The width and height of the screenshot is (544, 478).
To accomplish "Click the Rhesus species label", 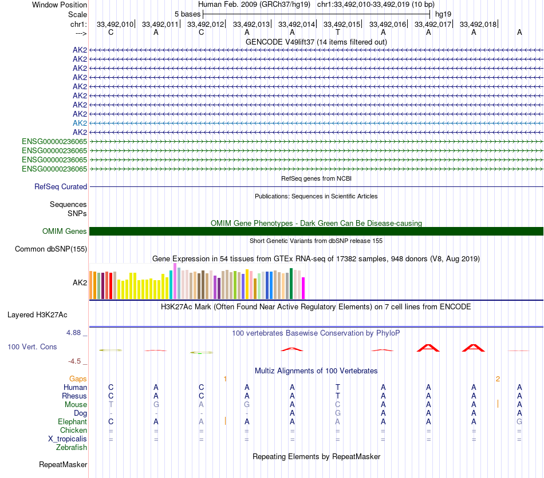I will point(74,396).
